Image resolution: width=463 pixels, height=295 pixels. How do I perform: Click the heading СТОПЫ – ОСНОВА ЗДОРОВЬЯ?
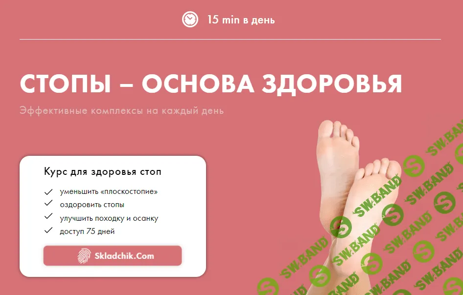point(211,84)
